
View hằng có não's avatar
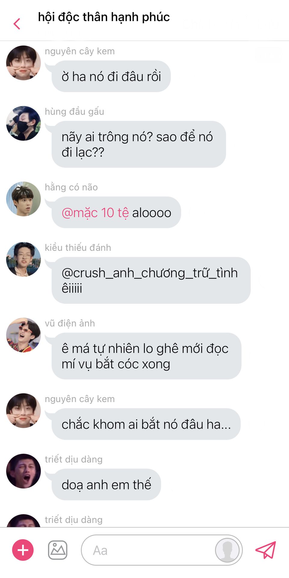tap(23, 199)
